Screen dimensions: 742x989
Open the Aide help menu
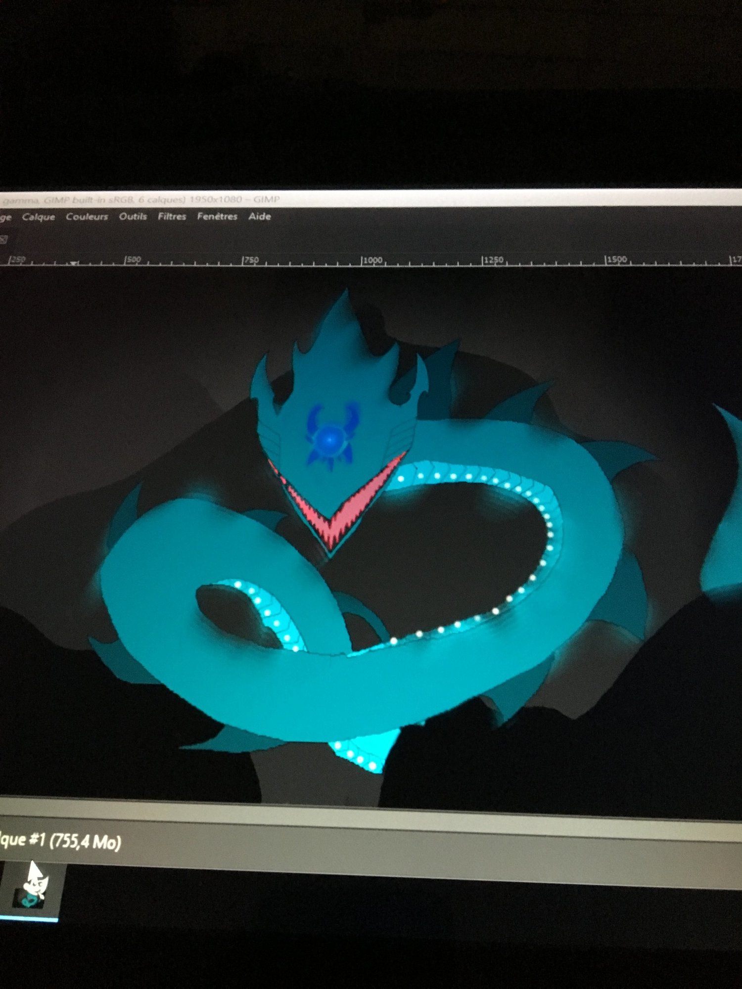pos(260,217)
